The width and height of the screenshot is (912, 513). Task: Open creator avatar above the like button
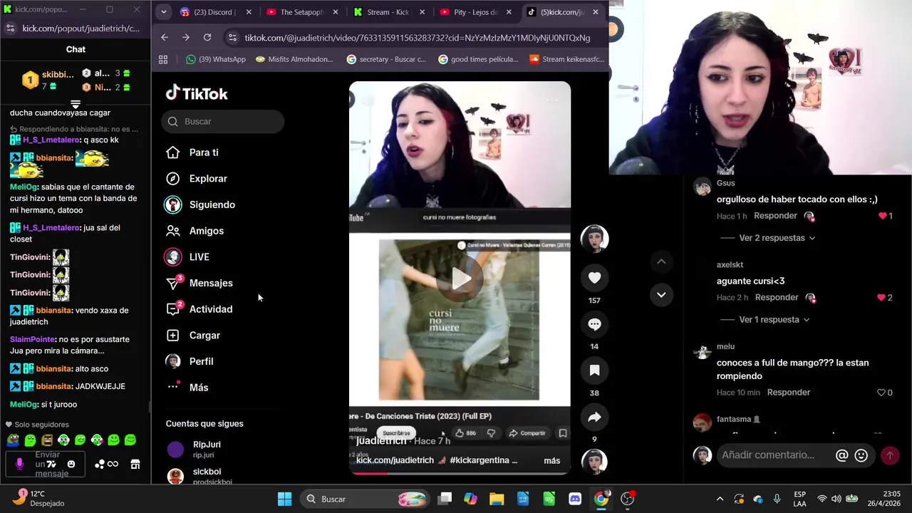coord(594,239)
